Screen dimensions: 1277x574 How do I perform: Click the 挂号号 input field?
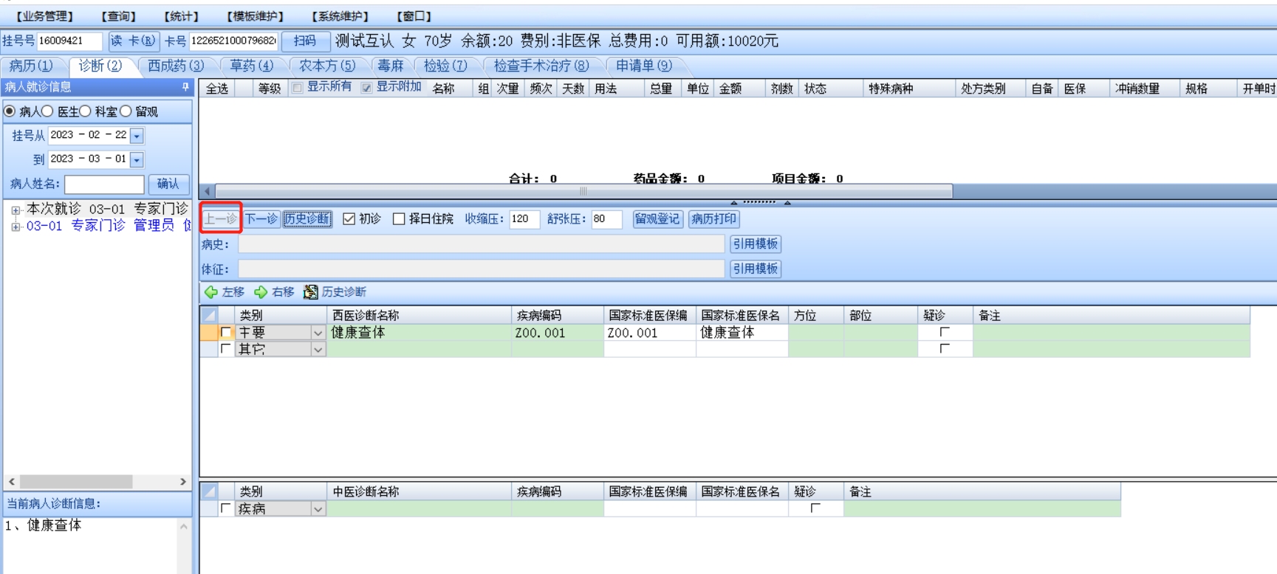click(x=69, y=41)
